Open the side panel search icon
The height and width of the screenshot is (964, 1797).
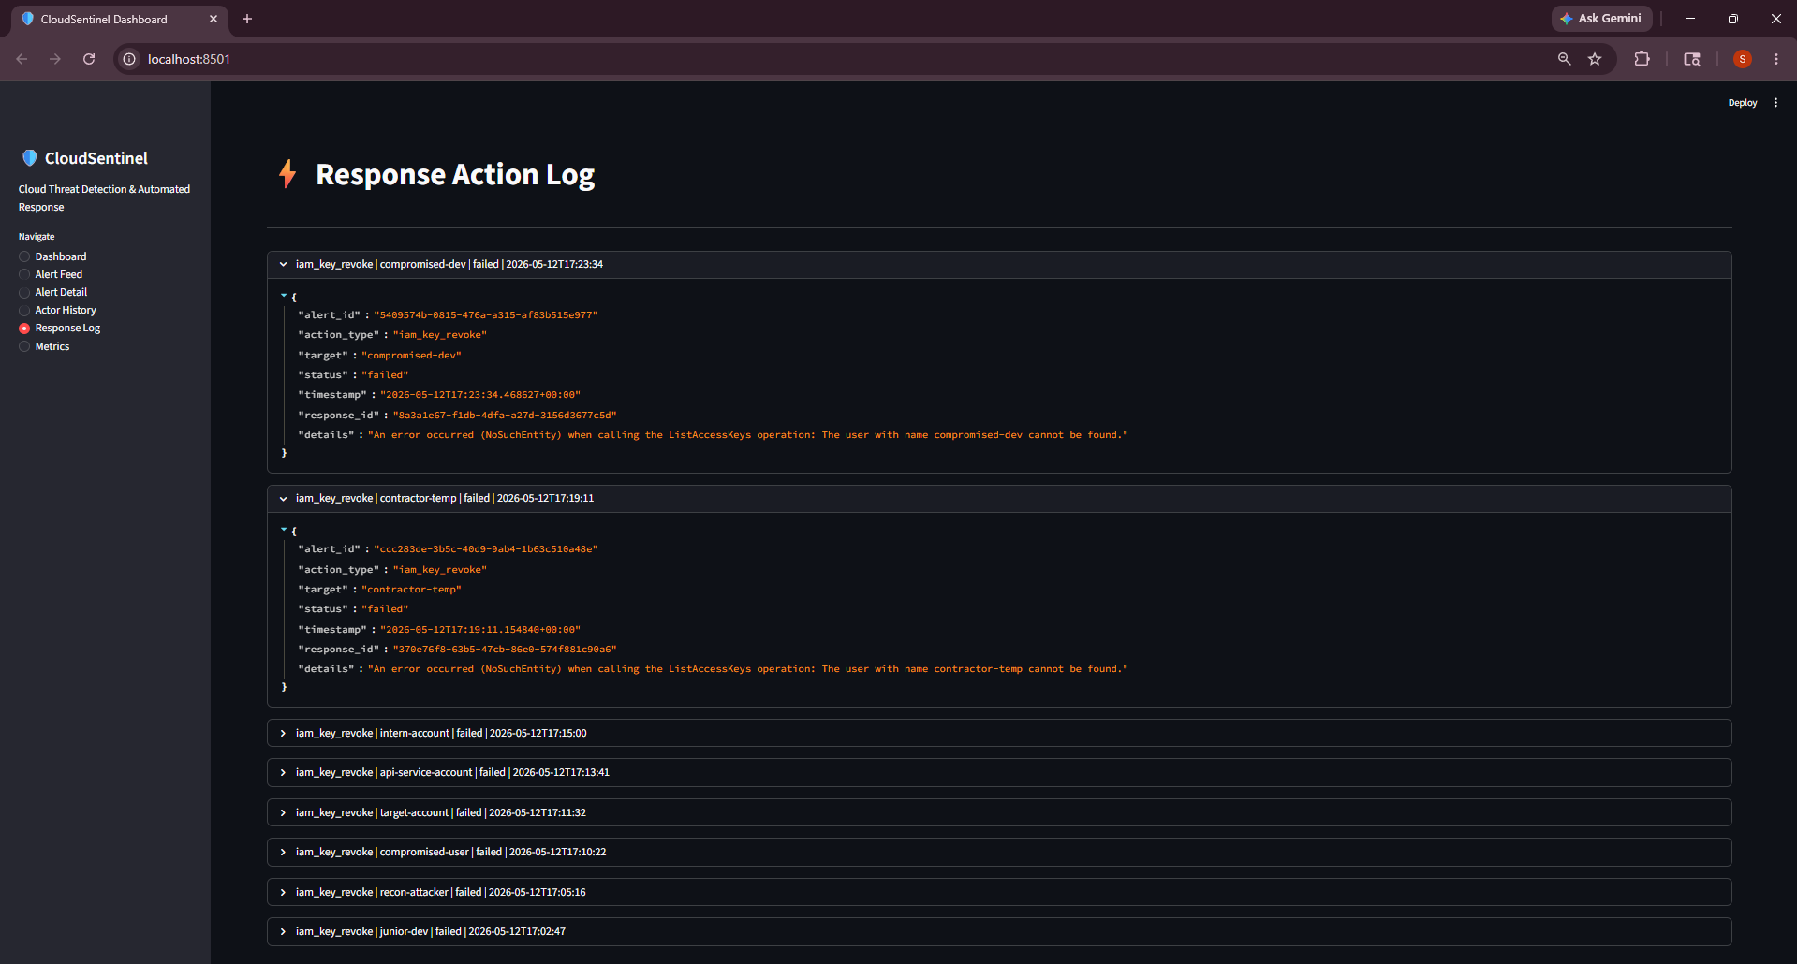(x=1692, y=59)
